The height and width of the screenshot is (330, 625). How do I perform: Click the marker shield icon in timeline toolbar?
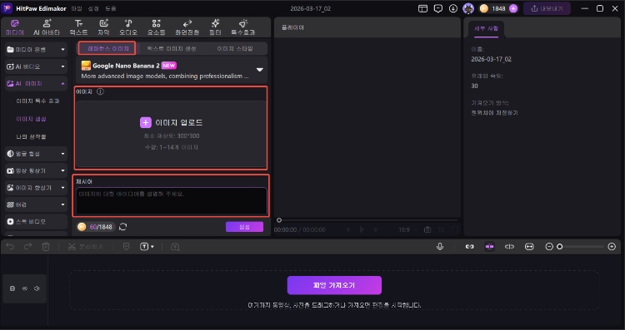pos(126,247)
